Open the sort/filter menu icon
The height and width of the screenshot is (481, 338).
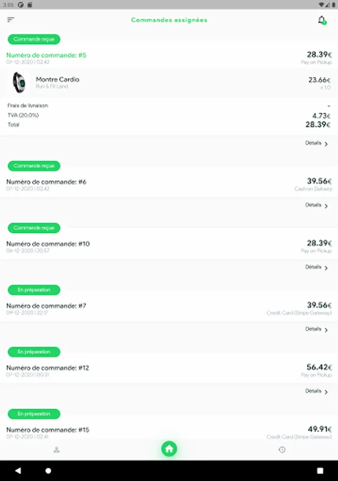click(11, 20)
